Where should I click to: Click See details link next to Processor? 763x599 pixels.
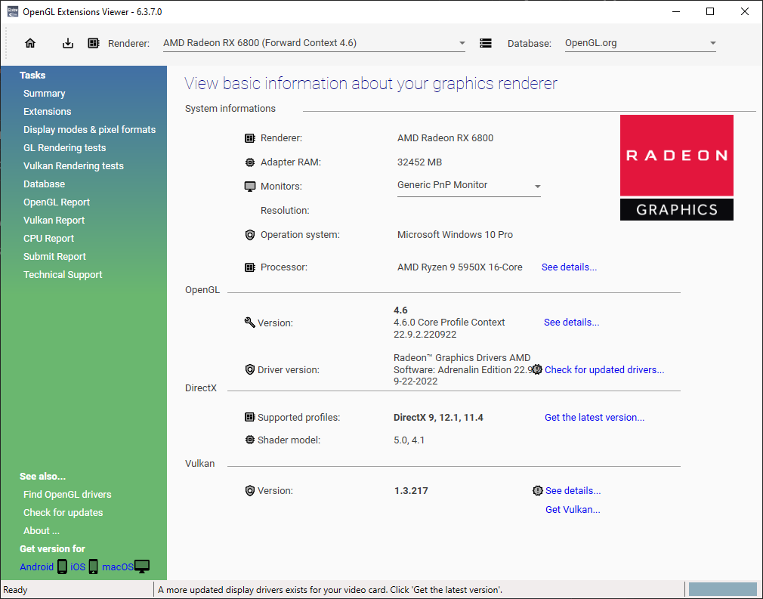click(x=569, y=267)
